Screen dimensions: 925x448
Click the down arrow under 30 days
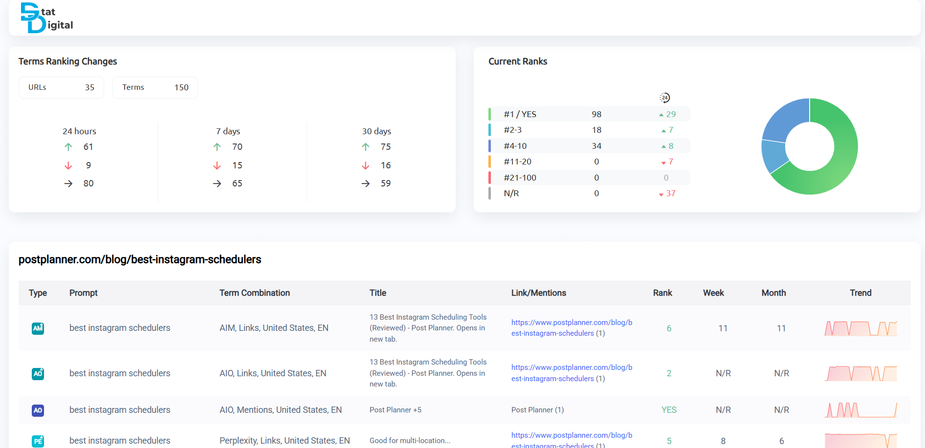366,165
